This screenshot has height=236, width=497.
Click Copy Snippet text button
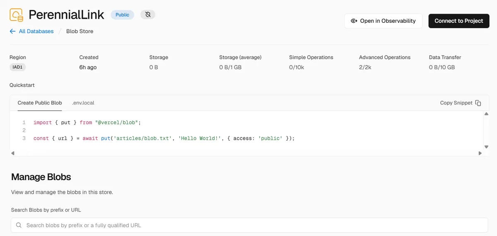[456, 103]
